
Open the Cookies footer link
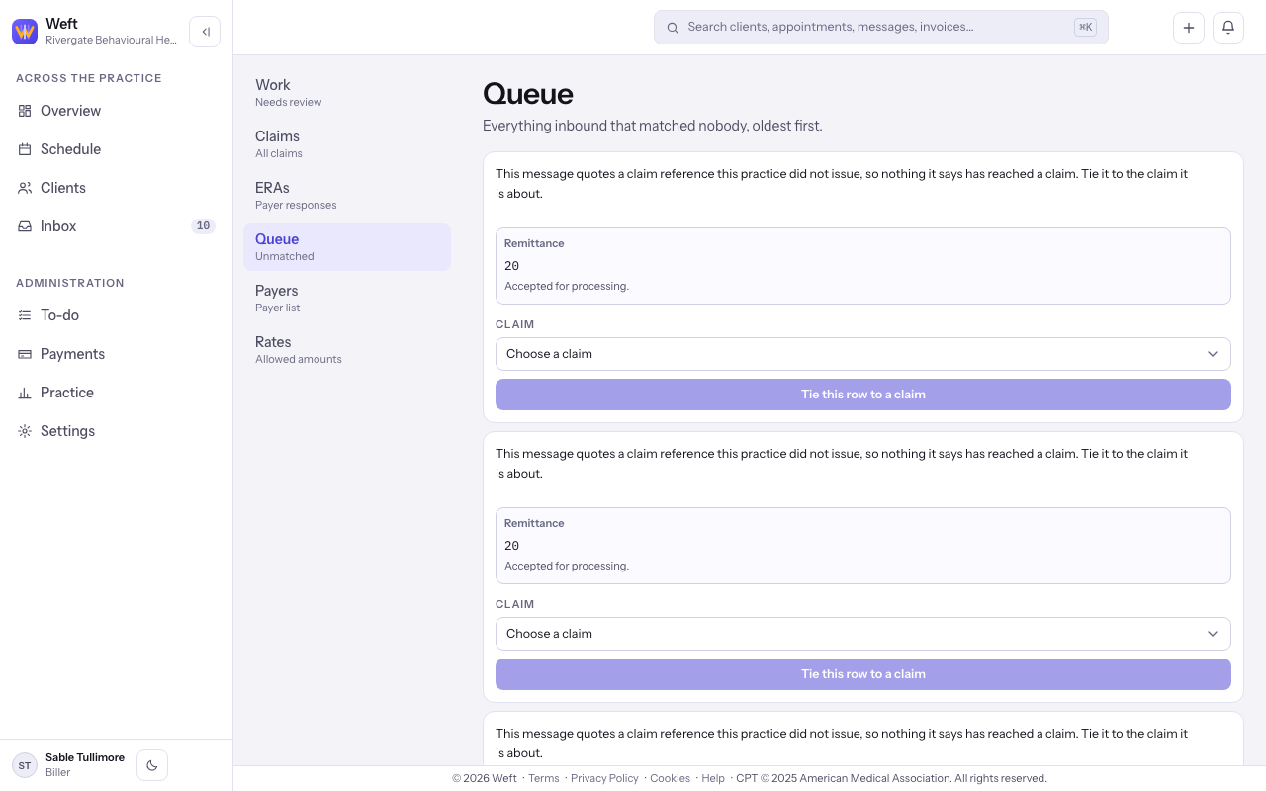[x=670, y=778]
